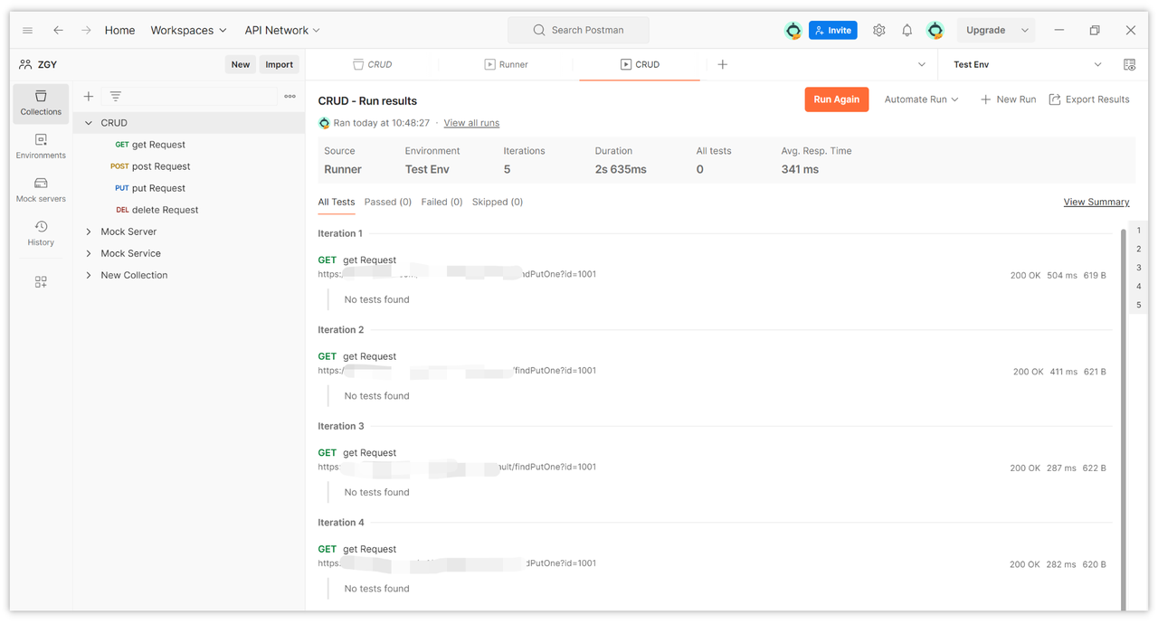Expand the Mock Server collection

click(x=89, y=232)
